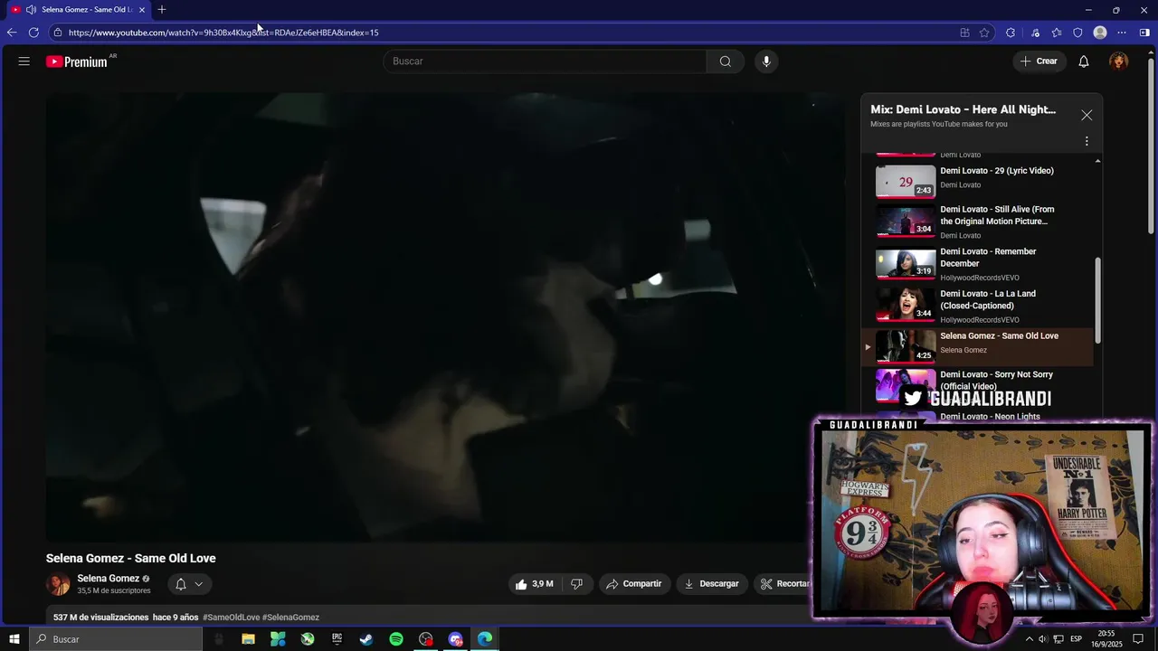Click the Windows taskbar Buscar search box

[116, 639]
